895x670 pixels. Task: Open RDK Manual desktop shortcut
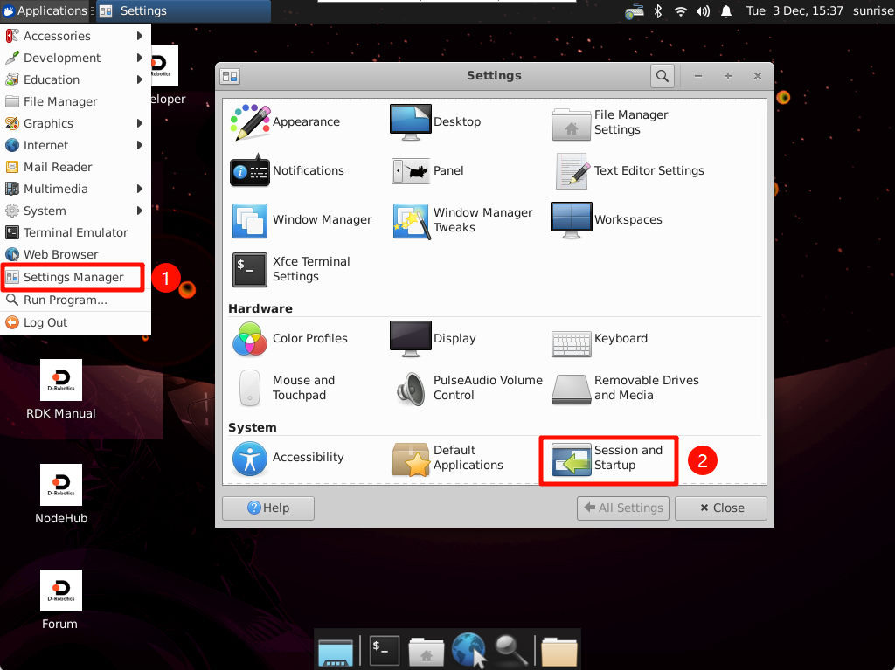tap(61, 390)
